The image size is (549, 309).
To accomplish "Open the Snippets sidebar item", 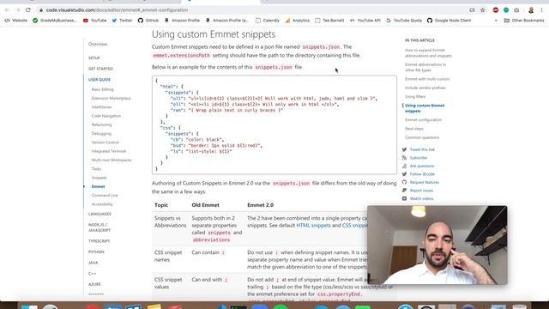I will (x=100, y=178).
